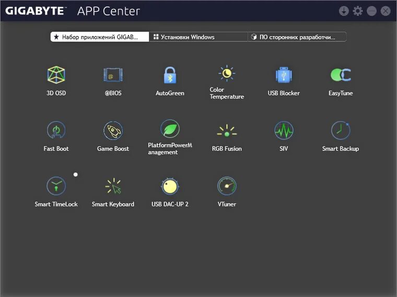The width and height of the screenshot is (397, 297).
Task: Open APP Center settings gear
Action: 357,11
